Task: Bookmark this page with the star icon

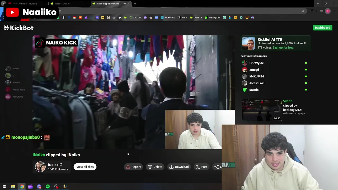Action: click(x=303, y=11)
